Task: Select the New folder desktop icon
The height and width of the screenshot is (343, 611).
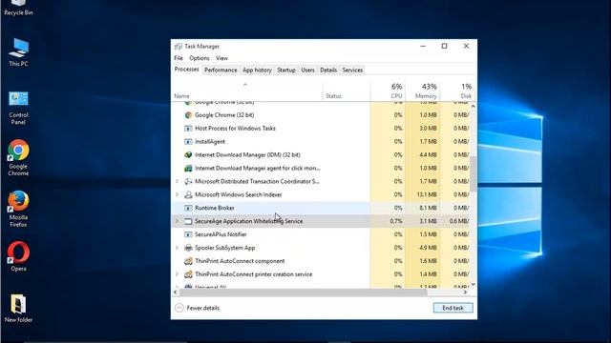Action: pyautogui.click(x=18, y=309)
